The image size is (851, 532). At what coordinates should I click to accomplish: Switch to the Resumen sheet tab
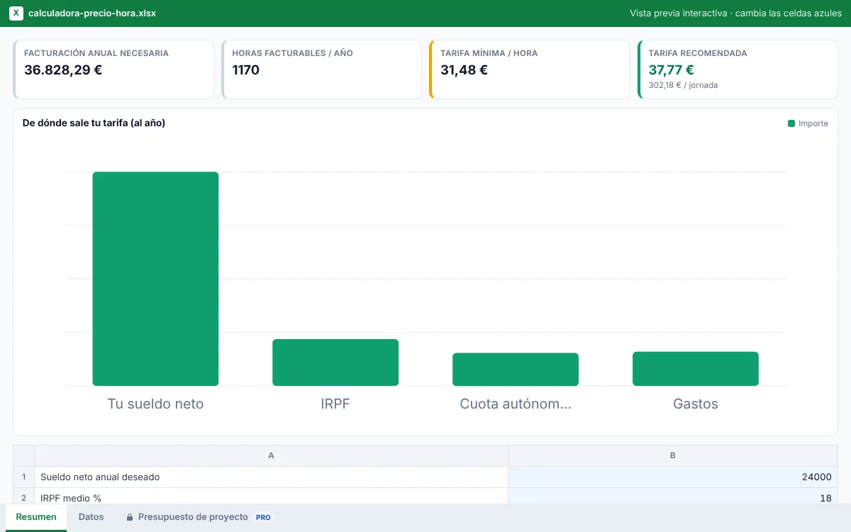coord(36,517)
